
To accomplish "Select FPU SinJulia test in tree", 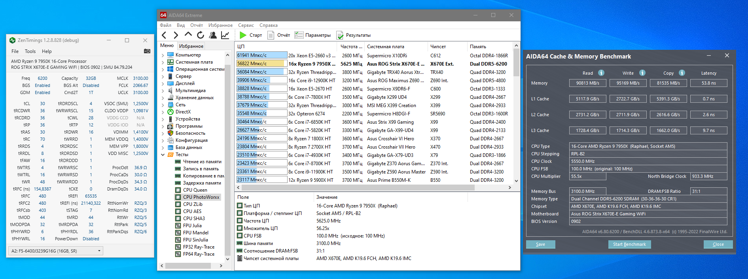I will (x=195, y=240).
